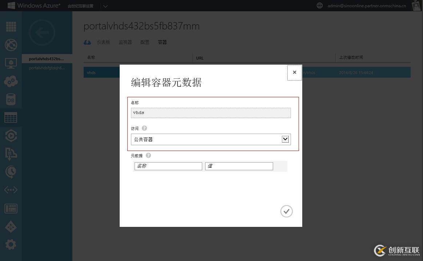Open Virtual Machines monitor icon in sidebar

click(11, 63)
